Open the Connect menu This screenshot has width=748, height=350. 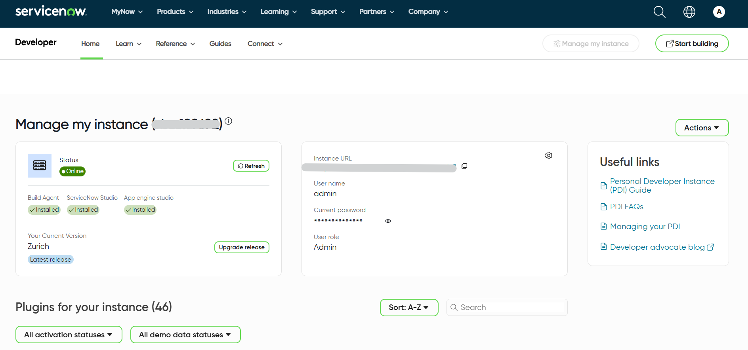265,44
